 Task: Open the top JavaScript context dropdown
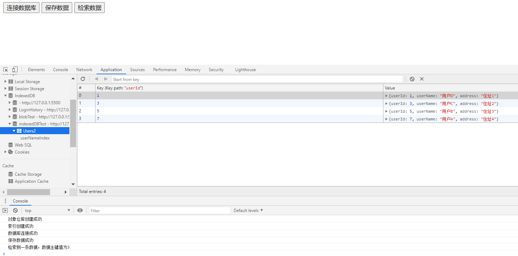pyautogui.click(x=48, y=210)
